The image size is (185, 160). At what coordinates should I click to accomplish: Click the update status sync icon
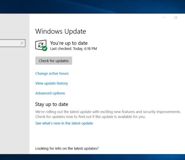point(41,45)
